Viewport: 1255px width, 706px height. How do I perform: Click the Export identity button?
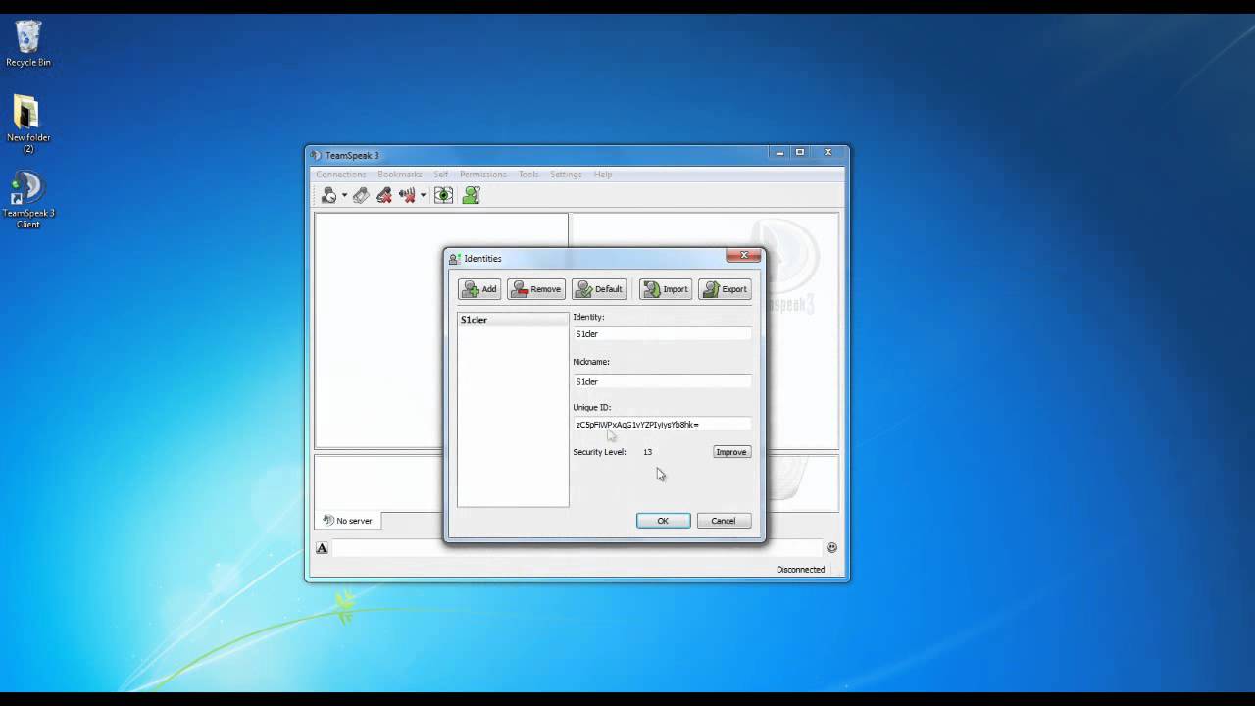point(725,289)
